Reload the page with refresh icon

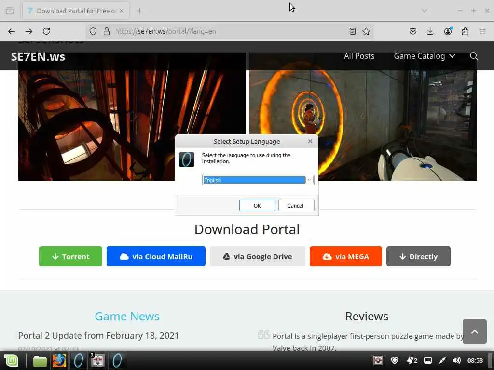tap(46, 31)
